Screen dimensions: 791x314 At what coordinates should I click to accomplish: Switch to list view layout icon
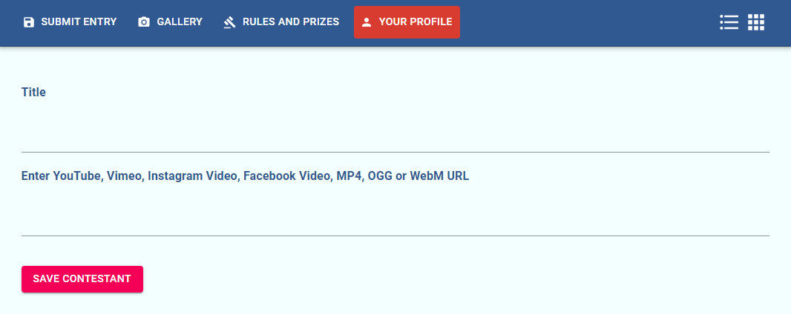click(729, 22)
